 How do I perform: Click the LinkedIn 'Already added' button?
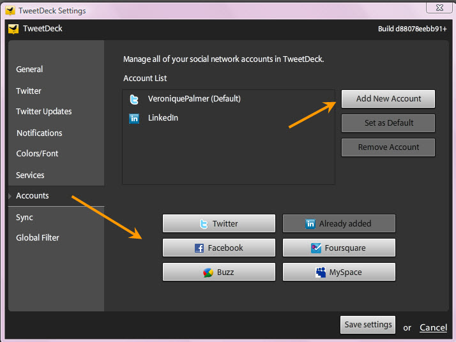coord(339,223)
